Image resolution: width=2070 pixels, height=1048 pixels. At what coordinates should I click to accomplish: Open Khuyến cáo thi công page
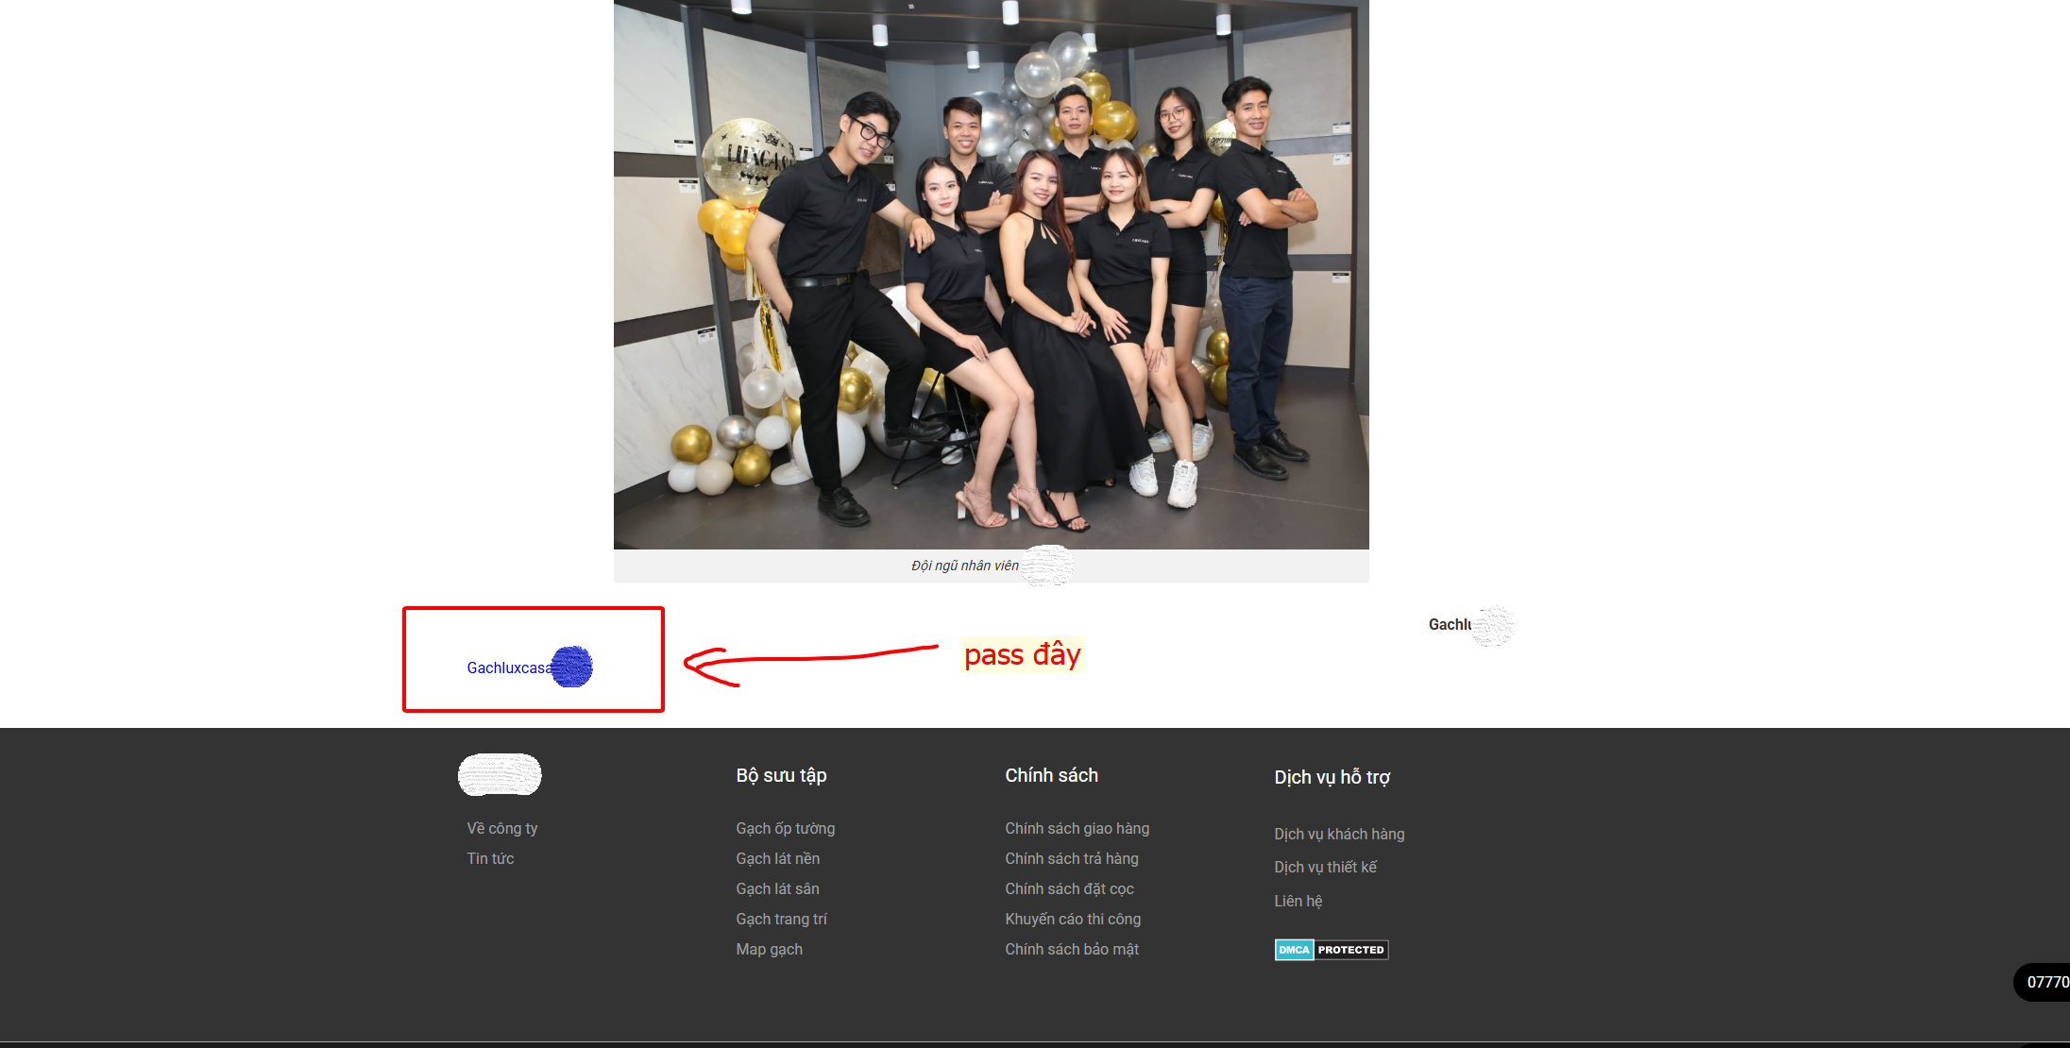point(1073,919)
